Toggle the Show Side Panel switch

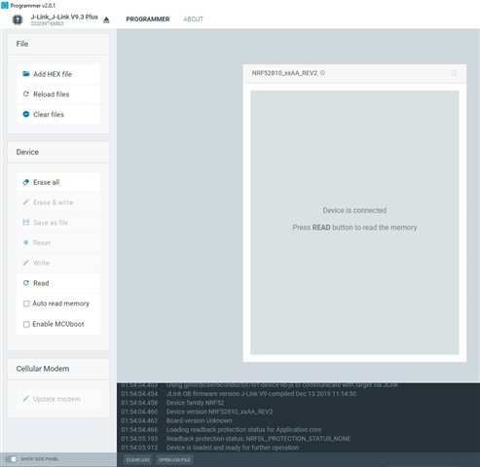(12, 459)
